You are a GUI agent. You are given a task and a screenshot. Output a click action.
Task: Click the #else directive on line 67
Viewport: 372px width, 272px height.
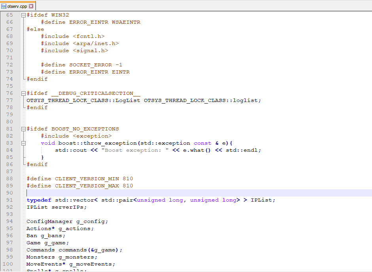click(35, 29)
